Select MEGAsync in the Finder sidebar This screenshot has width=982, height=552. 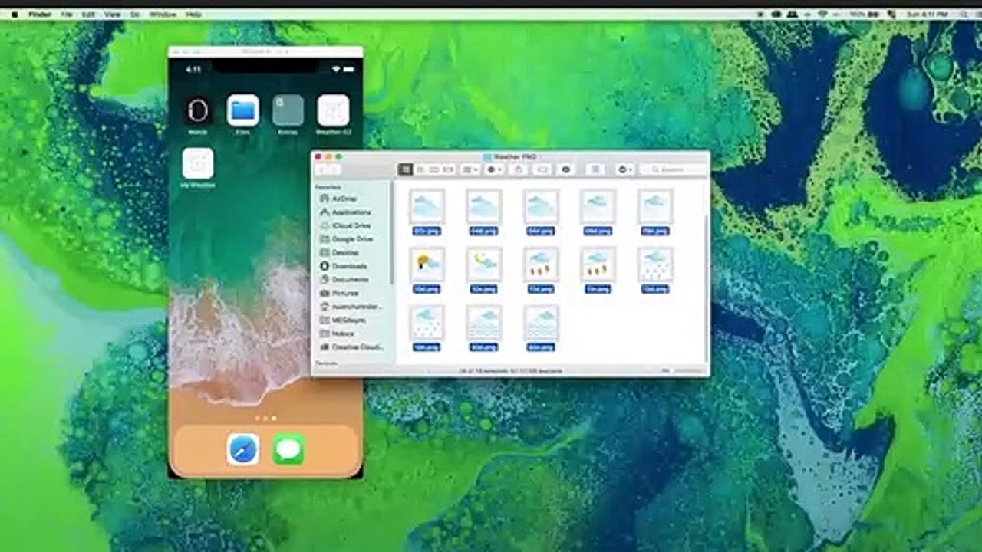349,320
